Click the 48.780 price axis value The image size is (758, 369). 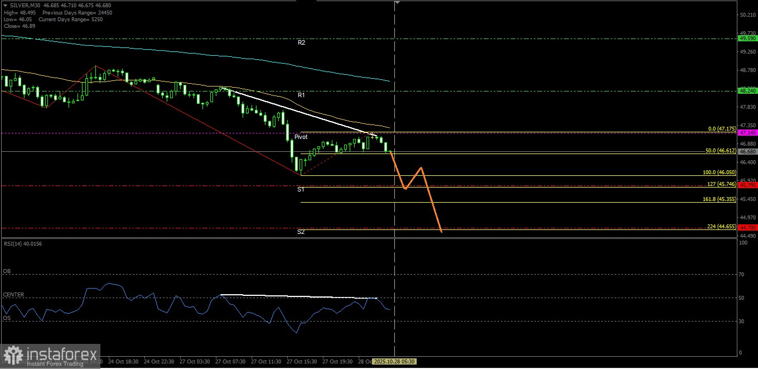pyautogui.click(x=747, y=70)
